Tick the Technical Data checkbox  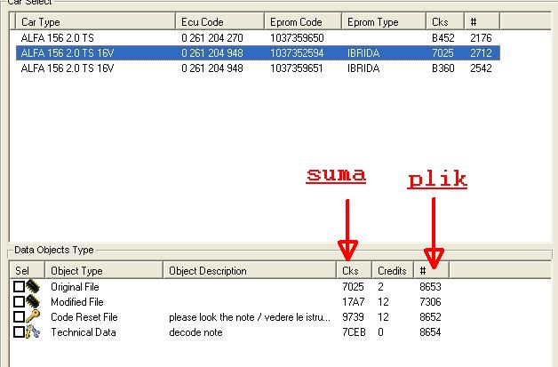click(19, 332)
